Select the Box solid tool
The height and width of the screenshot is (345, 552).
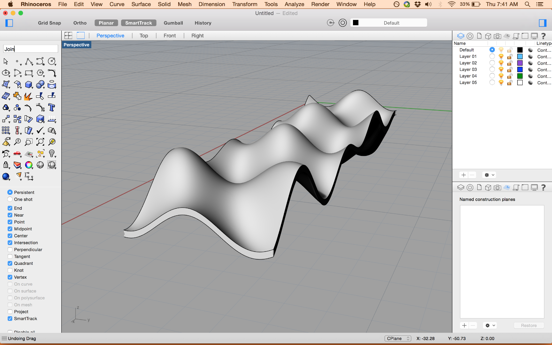tap(29, 85)
